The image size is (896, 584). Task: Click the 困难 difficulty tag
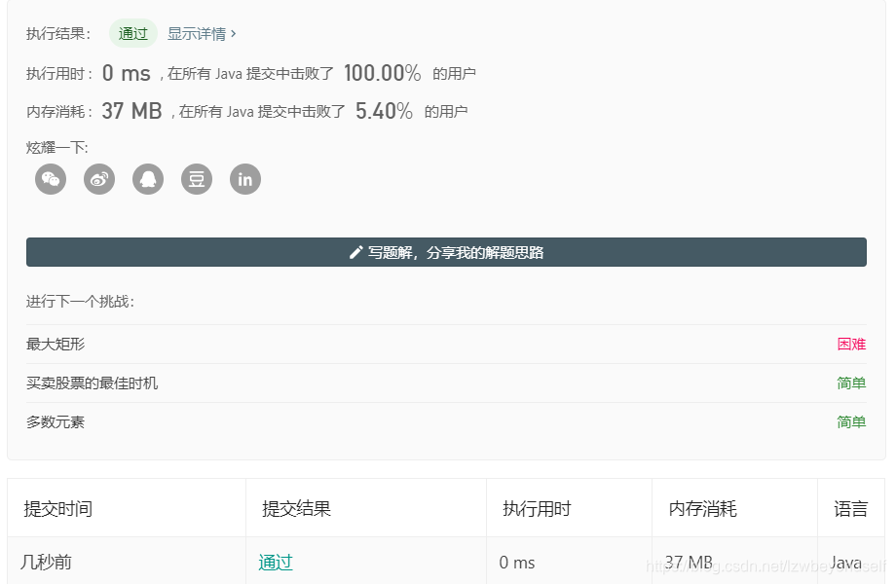pyautogui.click(x=850, y=344)
